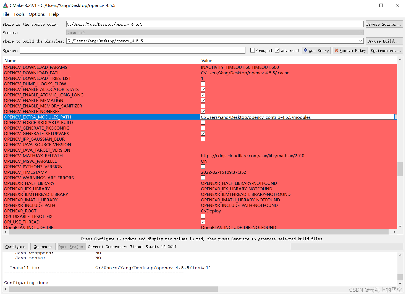Click the Browse Source... button
406x295 pixels.
tap(384, 24)
